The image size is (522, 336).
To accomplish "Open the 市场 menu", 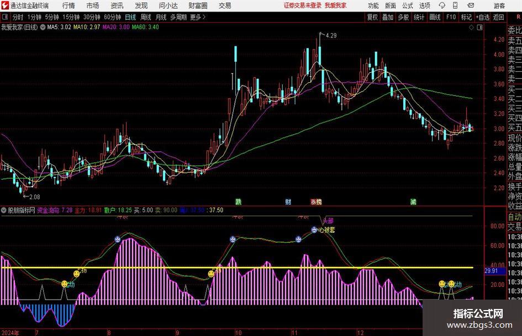I will [93, 6].
